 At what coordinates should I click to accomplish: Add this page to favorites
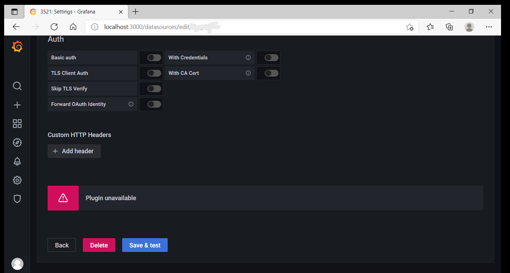pyautogui.click(x=410, y=27)
